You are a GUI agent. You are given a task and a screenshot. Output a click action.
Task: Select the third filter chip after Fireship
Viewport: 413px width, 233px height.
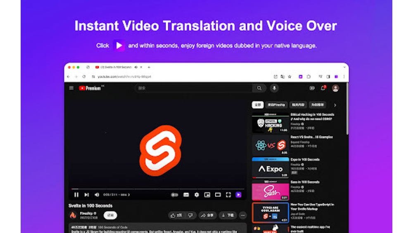(x=298, y=105)
